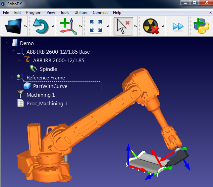Select ABB IRB 2600-12/1.85 Base item
Image resolution: width=213 pixels, height=187 pixels.
(x=58, y=52)
